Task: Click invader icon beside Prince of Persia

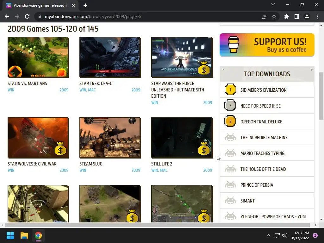Action: 230,185
